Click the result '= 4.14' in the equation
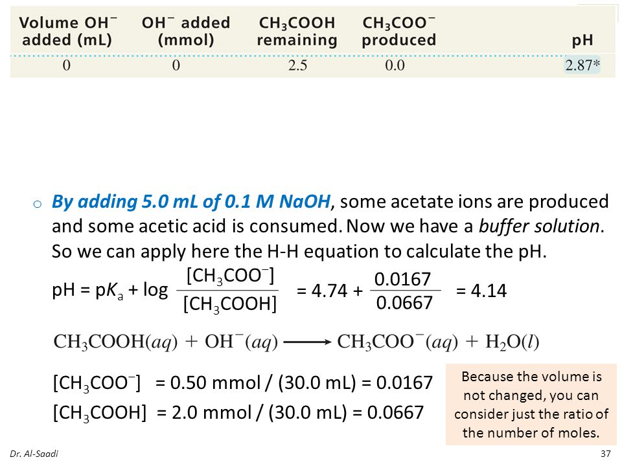This screenshot has width=622, height=466. 481,291
